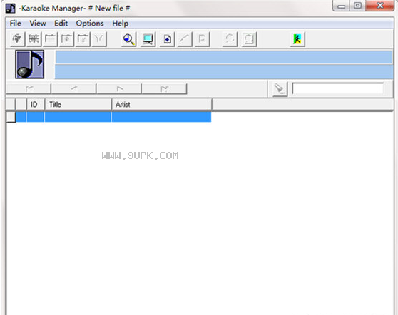The height and width of the screenshot is (315, 398).
Task: Sort by the Artist column header
Action: coord(162,105)
